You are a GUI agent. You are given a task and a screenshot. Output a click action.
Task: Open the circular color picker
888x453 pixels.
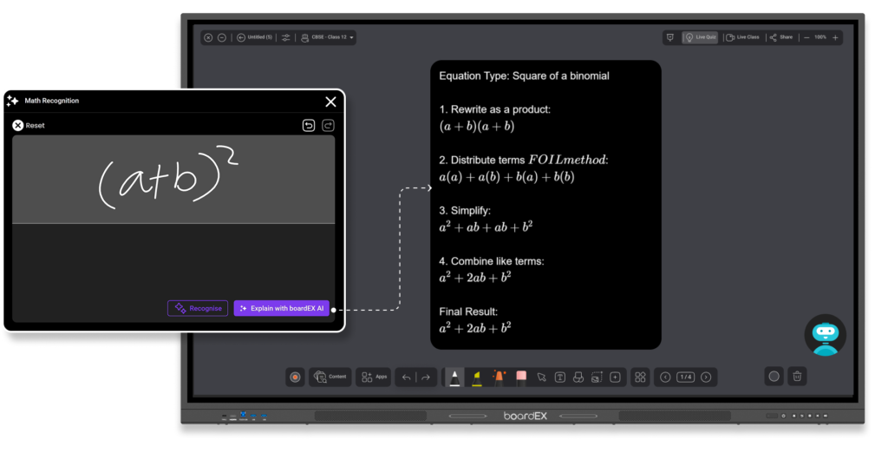pos(774,377)
